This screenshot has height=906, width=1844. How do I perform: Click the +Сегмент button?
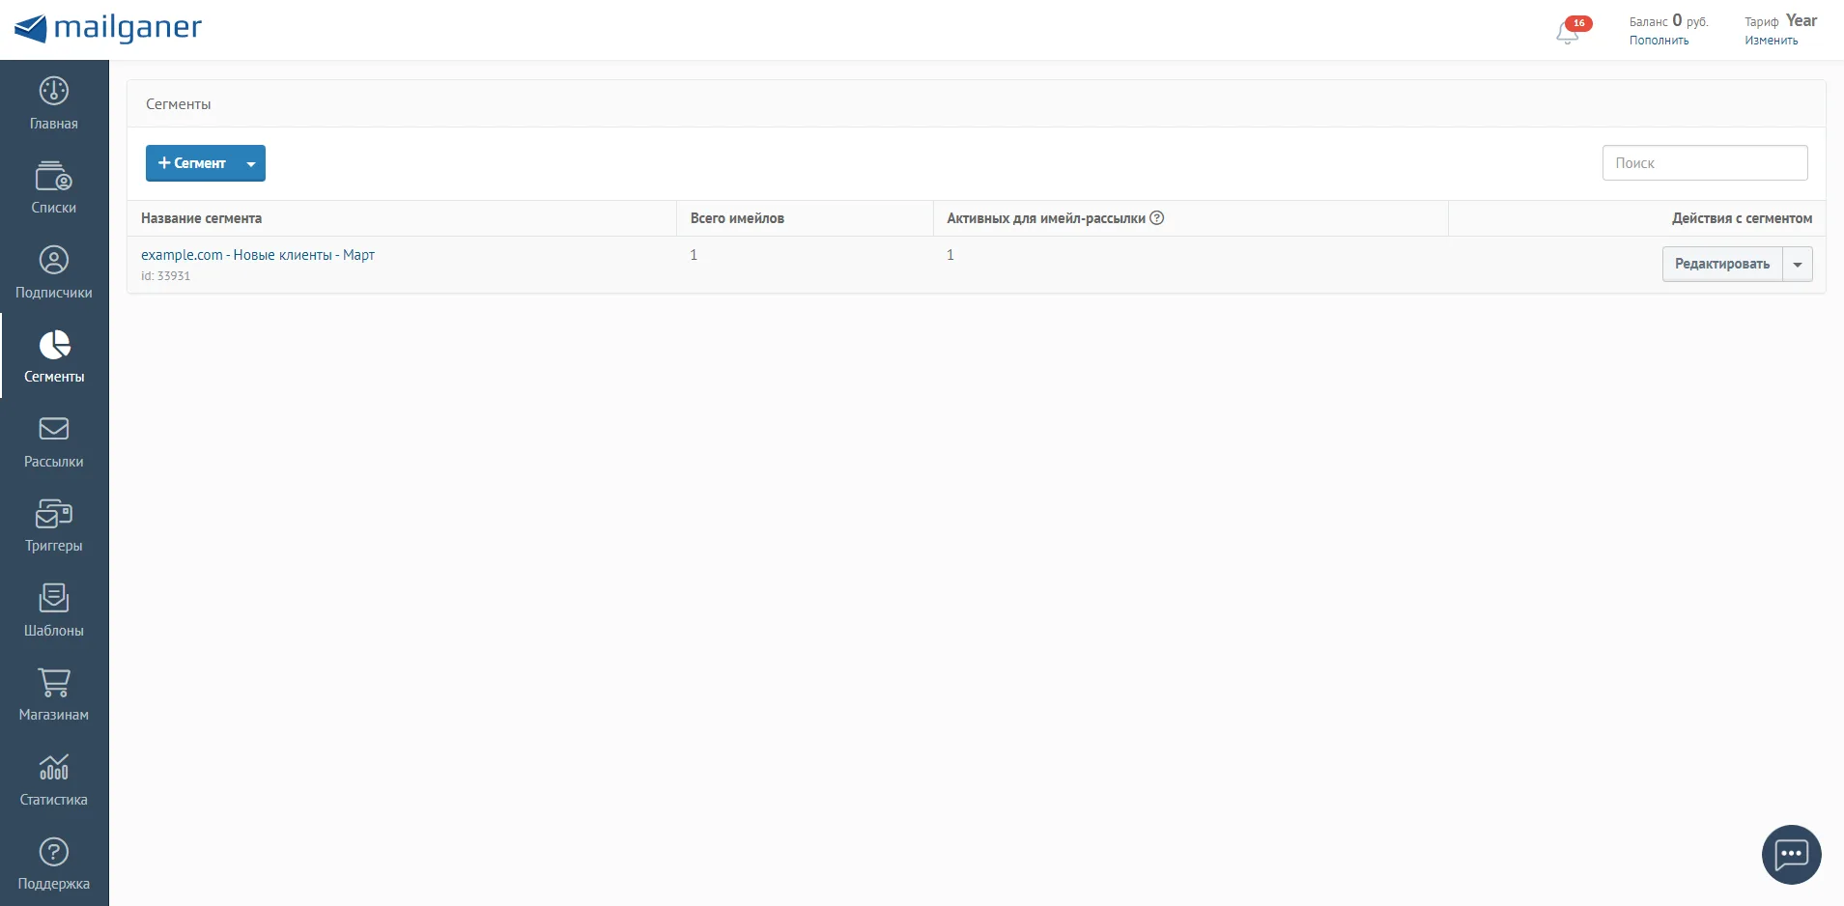pyautogui.click(x=192, y=163)
